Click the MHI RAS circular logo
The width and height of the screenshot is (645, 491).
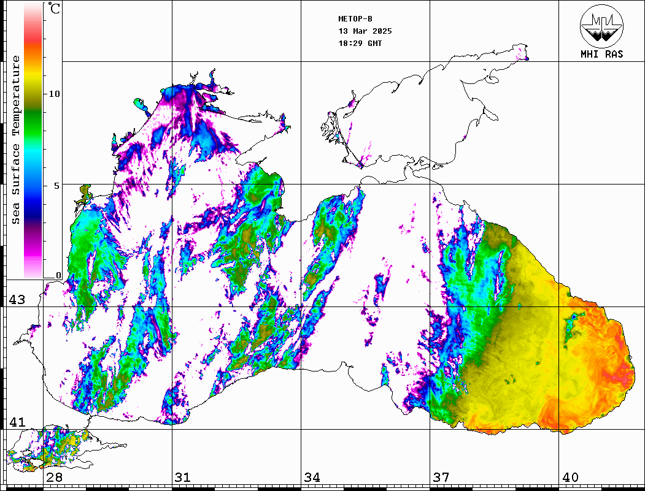click(601, 26)
